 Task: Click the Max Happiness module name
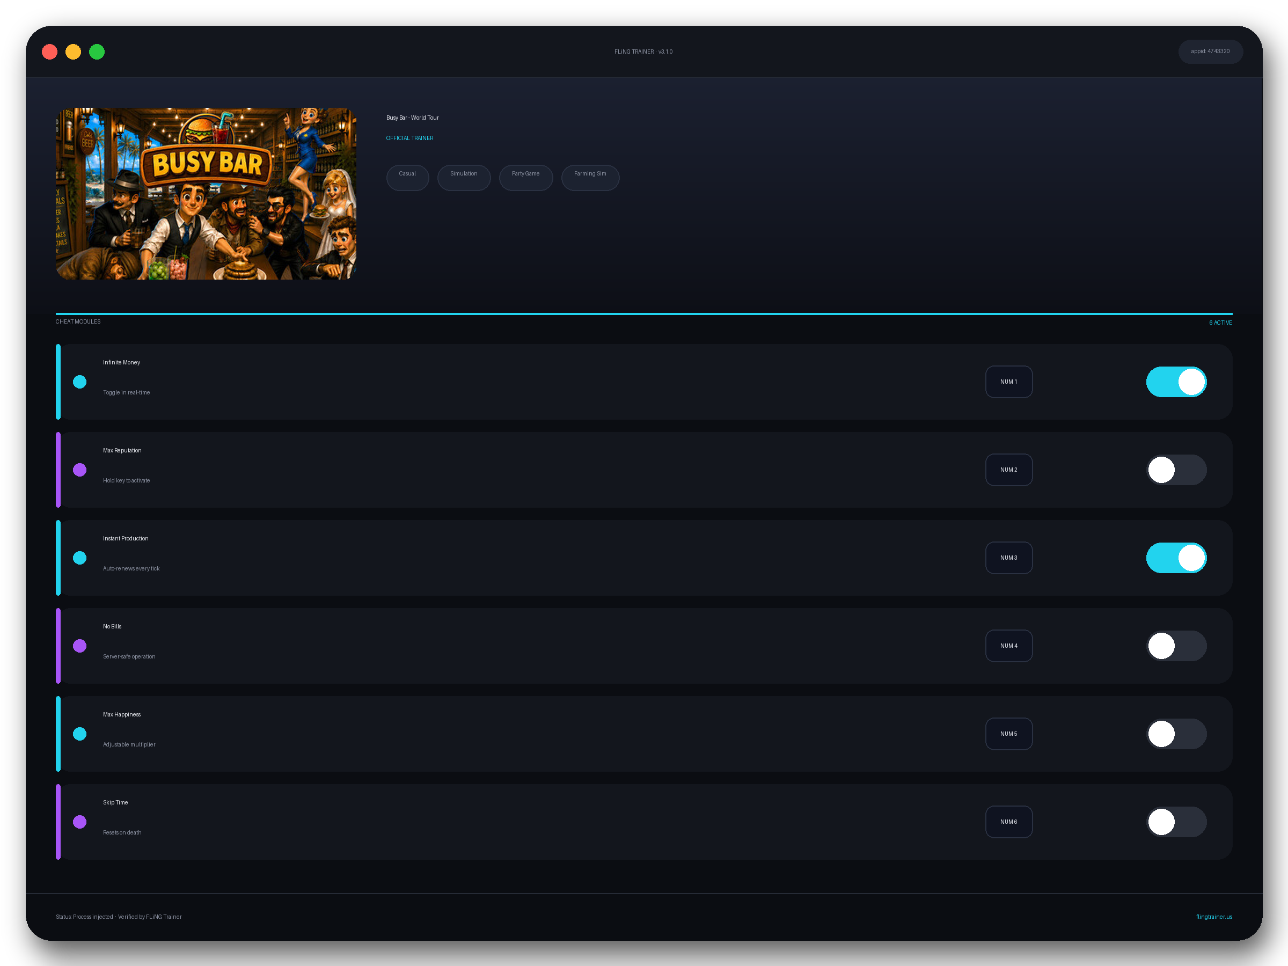click(122, 714)
